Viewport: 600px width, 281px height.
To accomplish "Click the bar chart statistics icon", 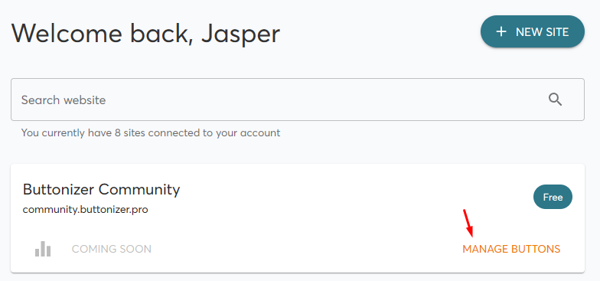I will (43, 249).
